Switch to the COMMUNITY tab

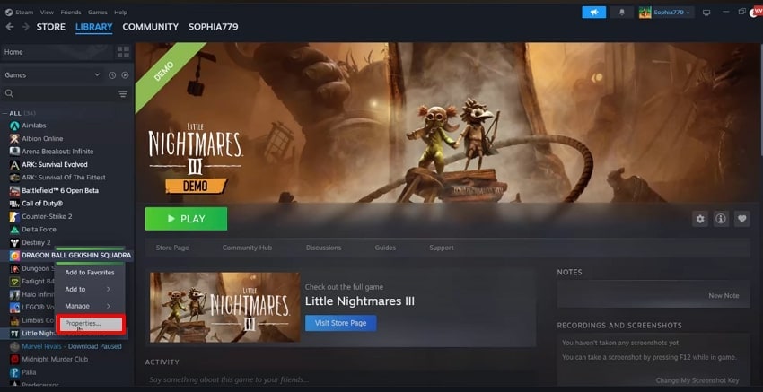tap(151, 27)
